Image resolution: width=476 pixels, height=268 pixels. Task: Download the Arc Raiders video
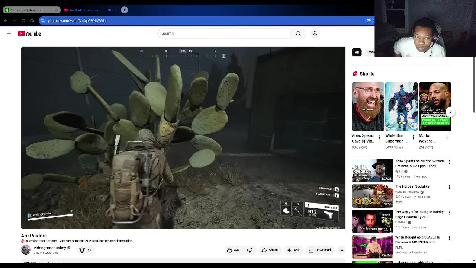coord(319,250)
